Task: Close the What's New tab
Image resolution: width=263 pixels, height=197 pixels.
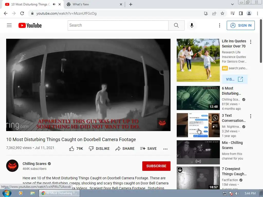Action: pyautogui.click(x=121, y=4)
